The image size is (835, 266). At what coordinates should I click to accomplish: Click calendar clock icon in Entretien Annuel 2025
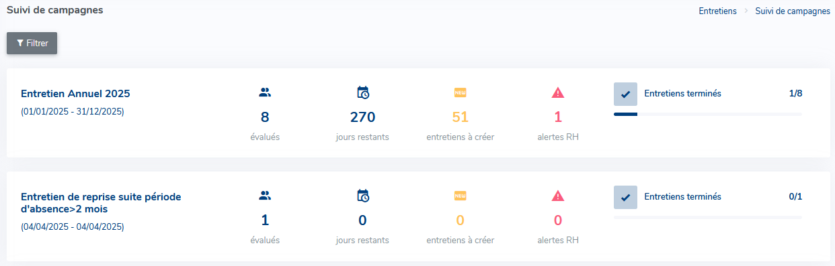pyautogui.click(x=363, y=92)
